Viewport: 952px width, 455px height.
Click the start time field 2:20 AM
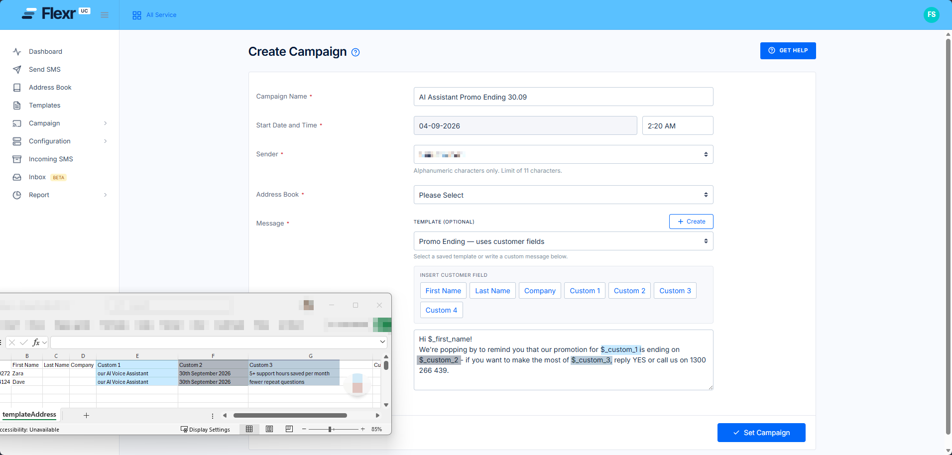(x=678, y=125)
